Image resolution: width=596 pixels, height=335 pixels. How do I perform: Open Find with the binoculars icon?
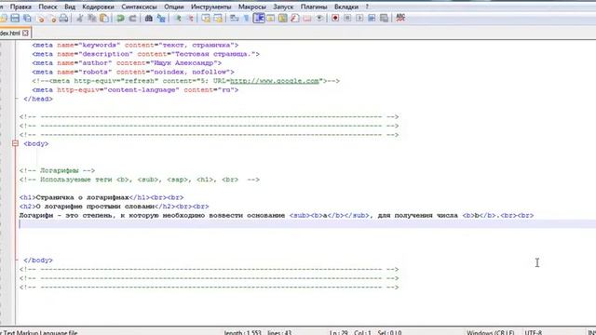149,18
